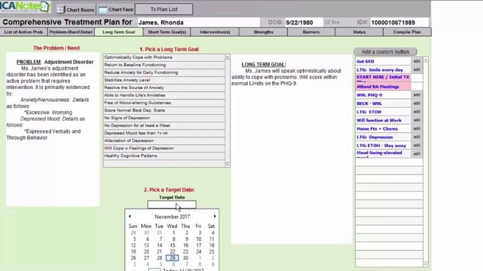The width and height of the screenshot is (483, 271).
Task: Open the Compile Plan tab
Action: pyautogui.click(x=407, y=32)
